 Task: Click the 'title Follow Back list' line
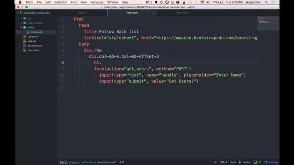click(x=111, y=32)
